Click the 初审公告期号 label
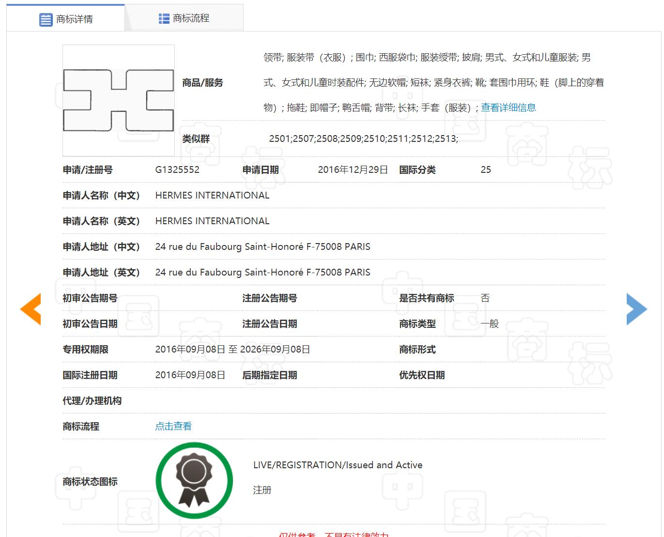This screenshot has width=664, height=537. 90,298
